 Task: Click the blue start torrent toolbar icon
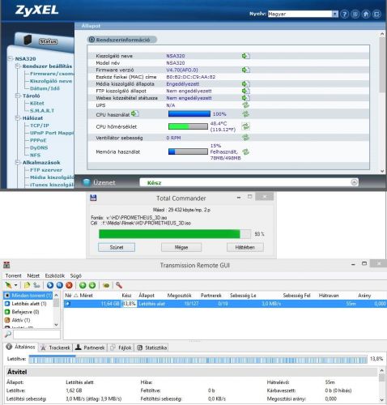[50, 285]
